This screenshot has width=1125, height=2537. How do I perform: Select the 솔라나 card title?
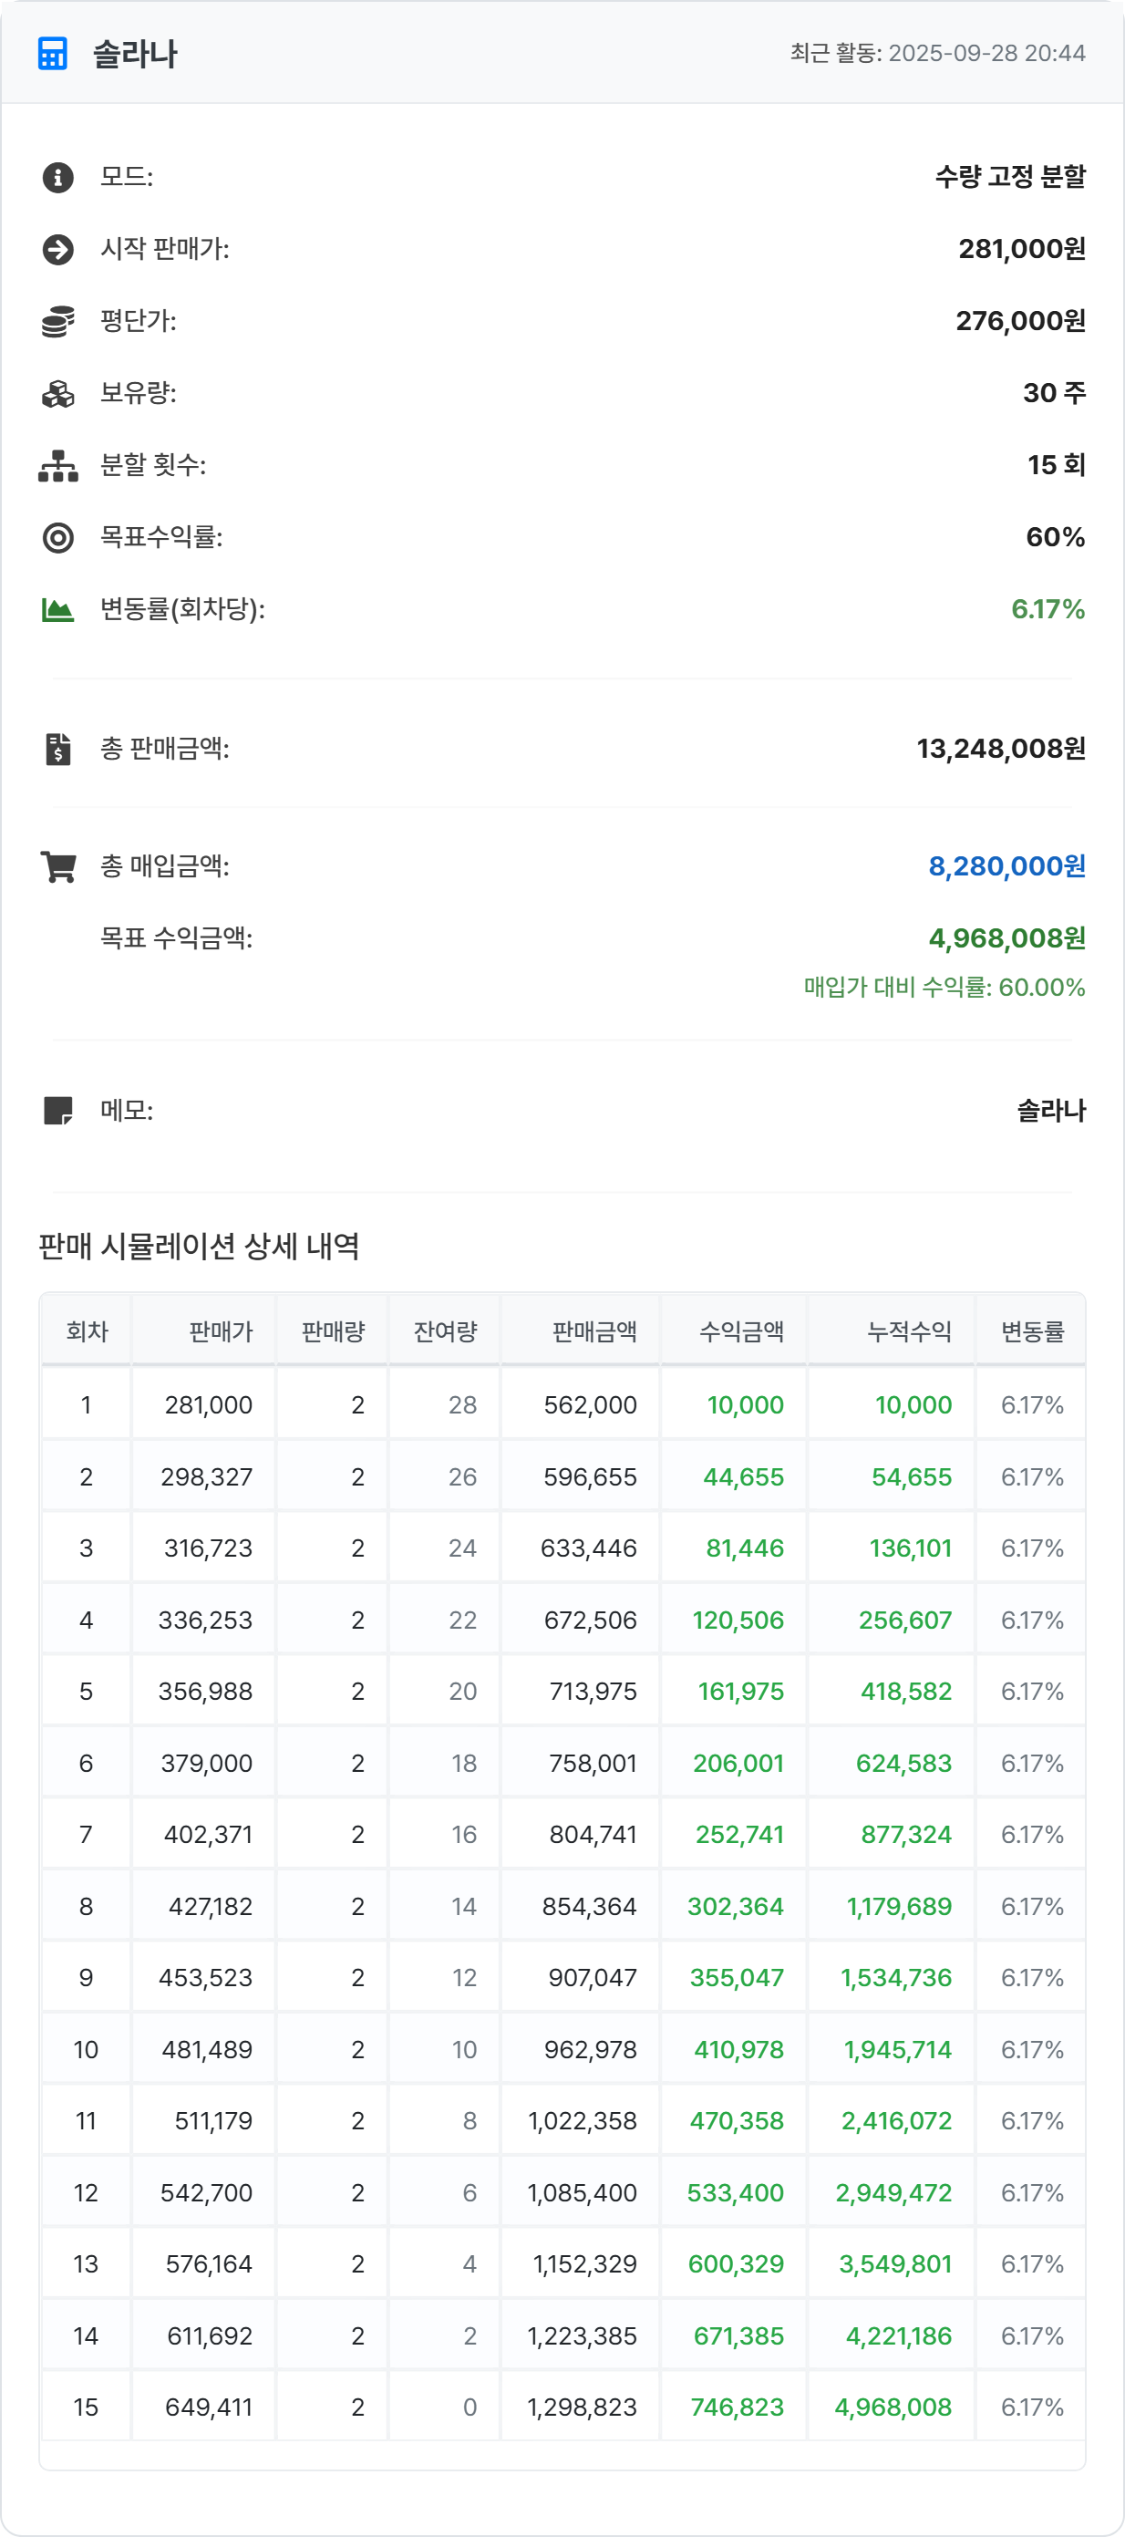pos(135,54)
